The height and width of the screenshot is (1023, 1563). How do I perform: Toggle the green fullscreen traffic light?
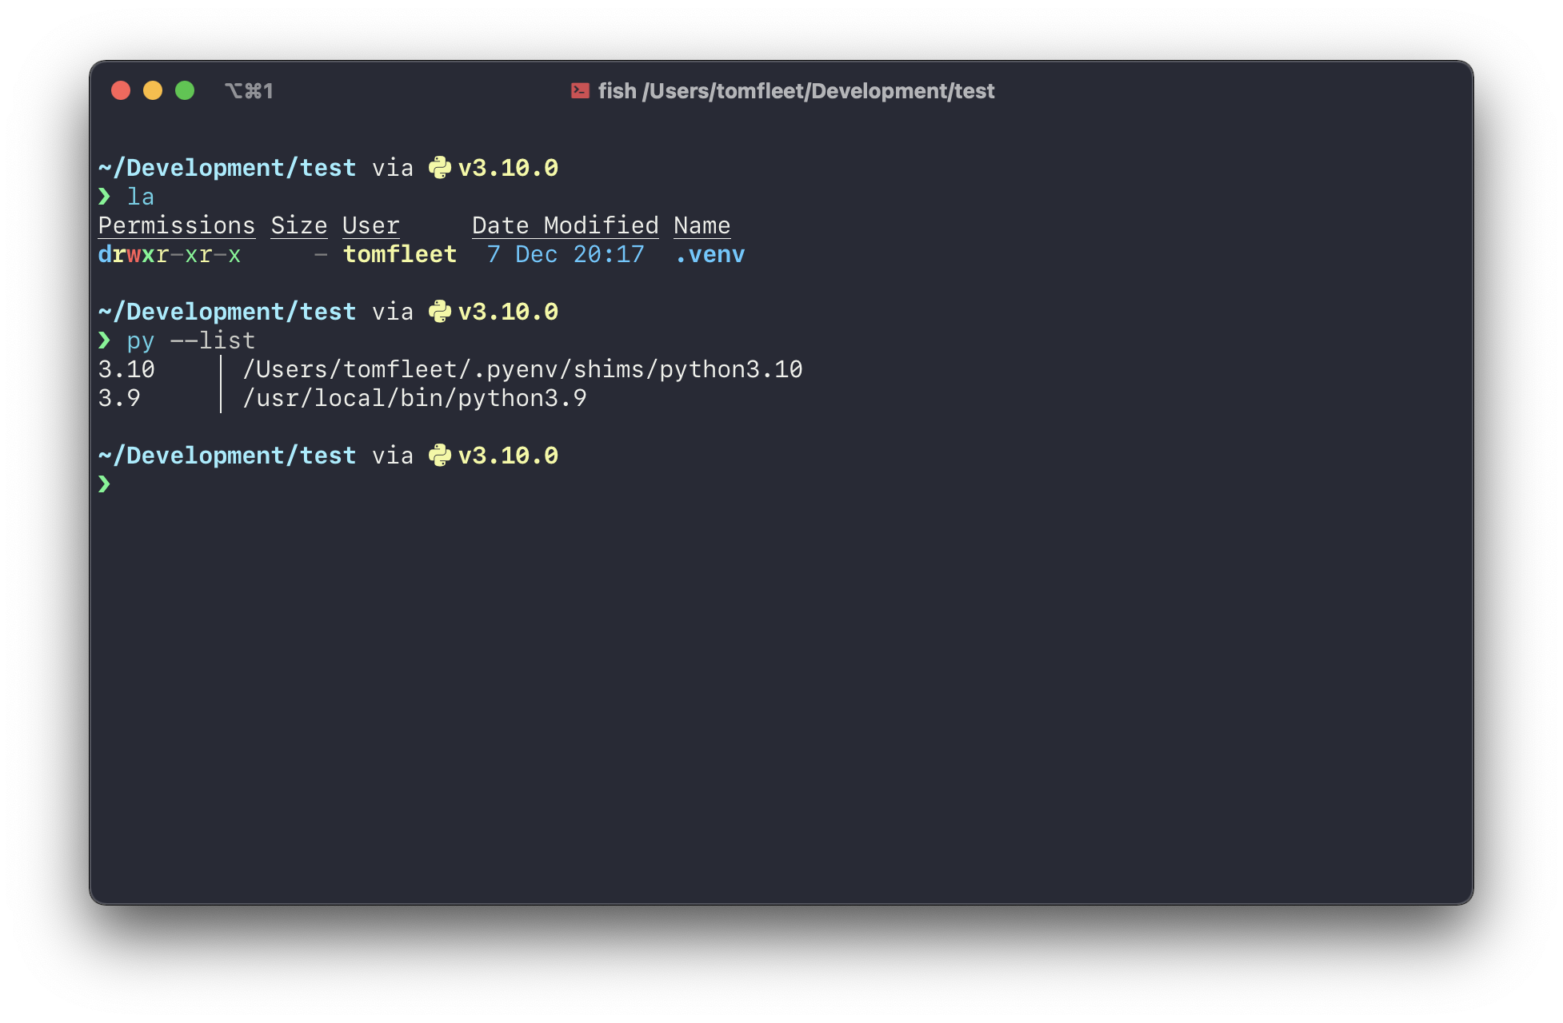pos(185,90)
